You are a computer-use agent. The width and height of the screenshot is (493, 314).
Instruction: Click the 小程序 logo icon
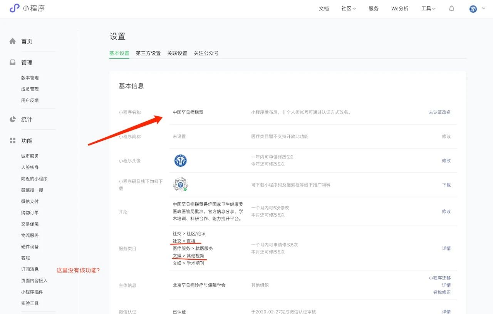pyautogui.click(x=14, y=8)
